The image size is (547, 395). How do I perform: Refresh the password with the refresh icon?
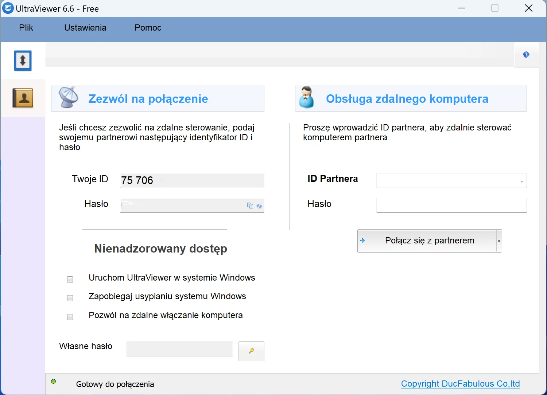tap(259, 206)
